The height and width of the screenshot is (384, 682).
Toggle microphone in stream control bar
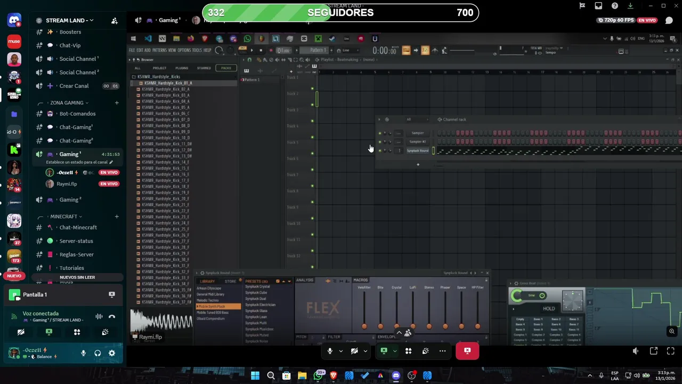point(330,351)
